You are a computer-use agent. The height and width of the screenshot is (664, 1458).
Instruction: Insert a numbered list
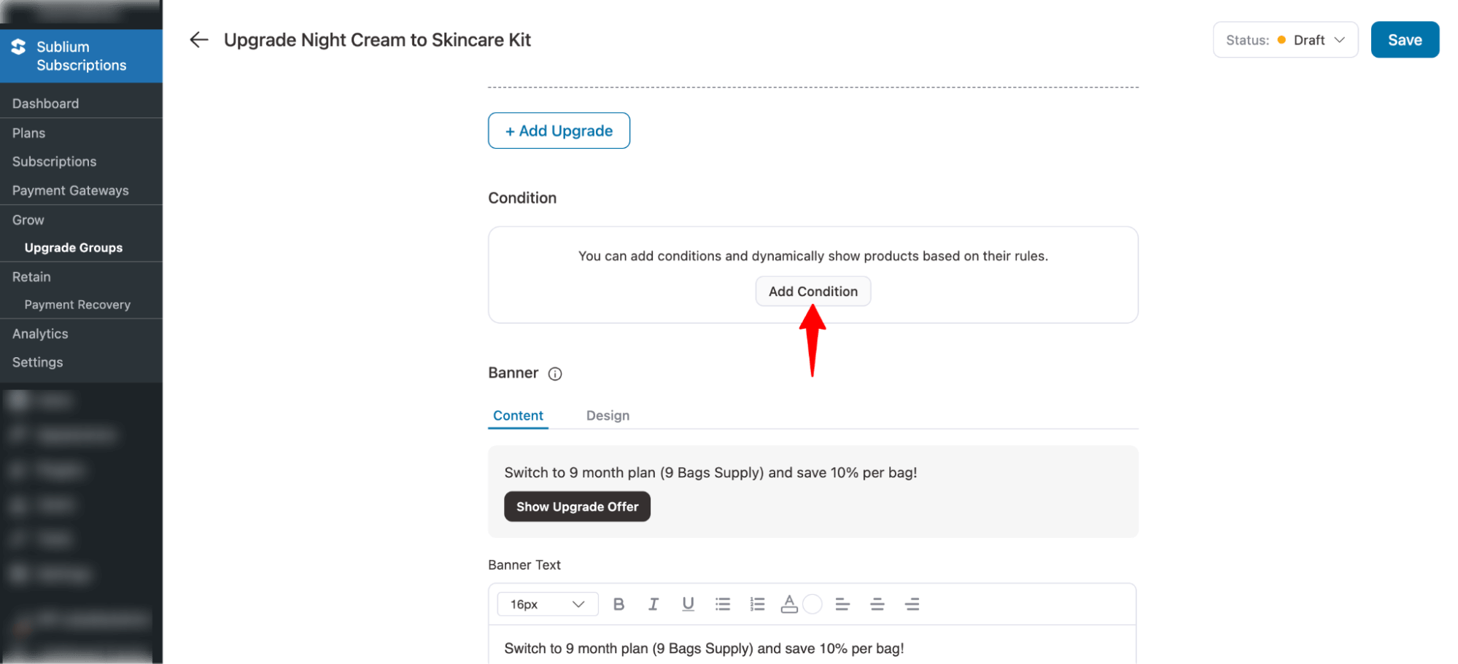click(x=757, y=604)
